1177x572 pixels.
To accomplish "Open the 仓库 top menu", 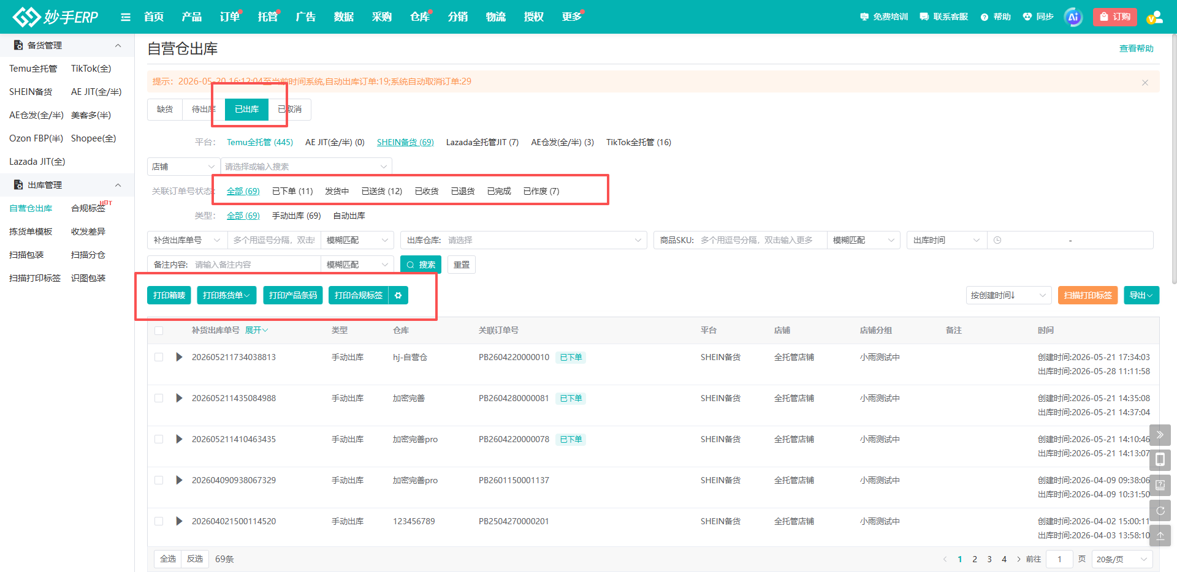I will coord(419,17).
